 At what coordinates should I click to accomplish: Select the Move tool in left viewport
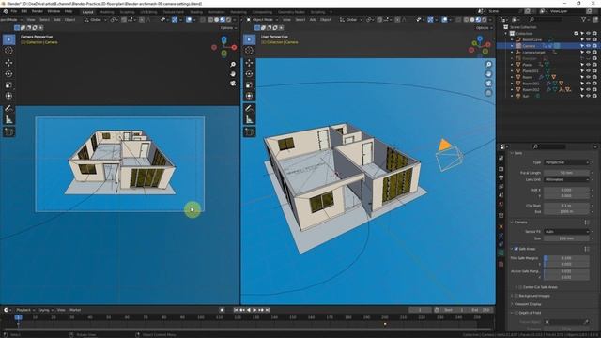tap(8, 63)
